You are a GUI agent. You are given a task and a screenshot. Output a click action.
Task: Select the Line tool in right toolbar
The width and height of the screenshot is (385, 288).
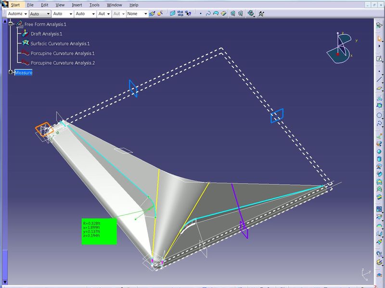(x=379, y=79)
